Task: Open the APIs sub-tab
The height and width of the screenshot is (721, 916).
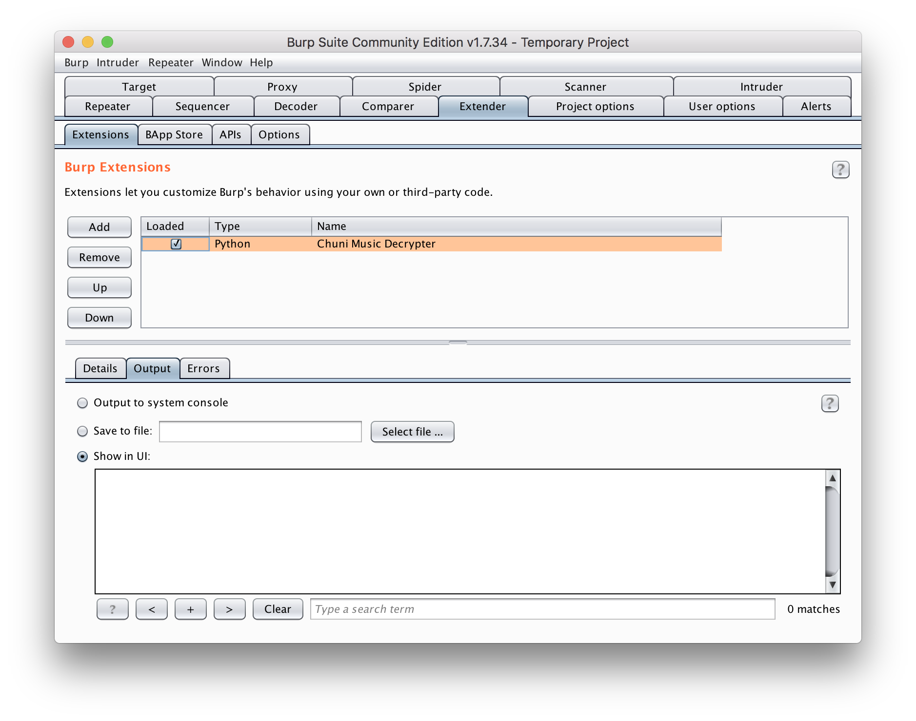Action: (x=230, y=134)
